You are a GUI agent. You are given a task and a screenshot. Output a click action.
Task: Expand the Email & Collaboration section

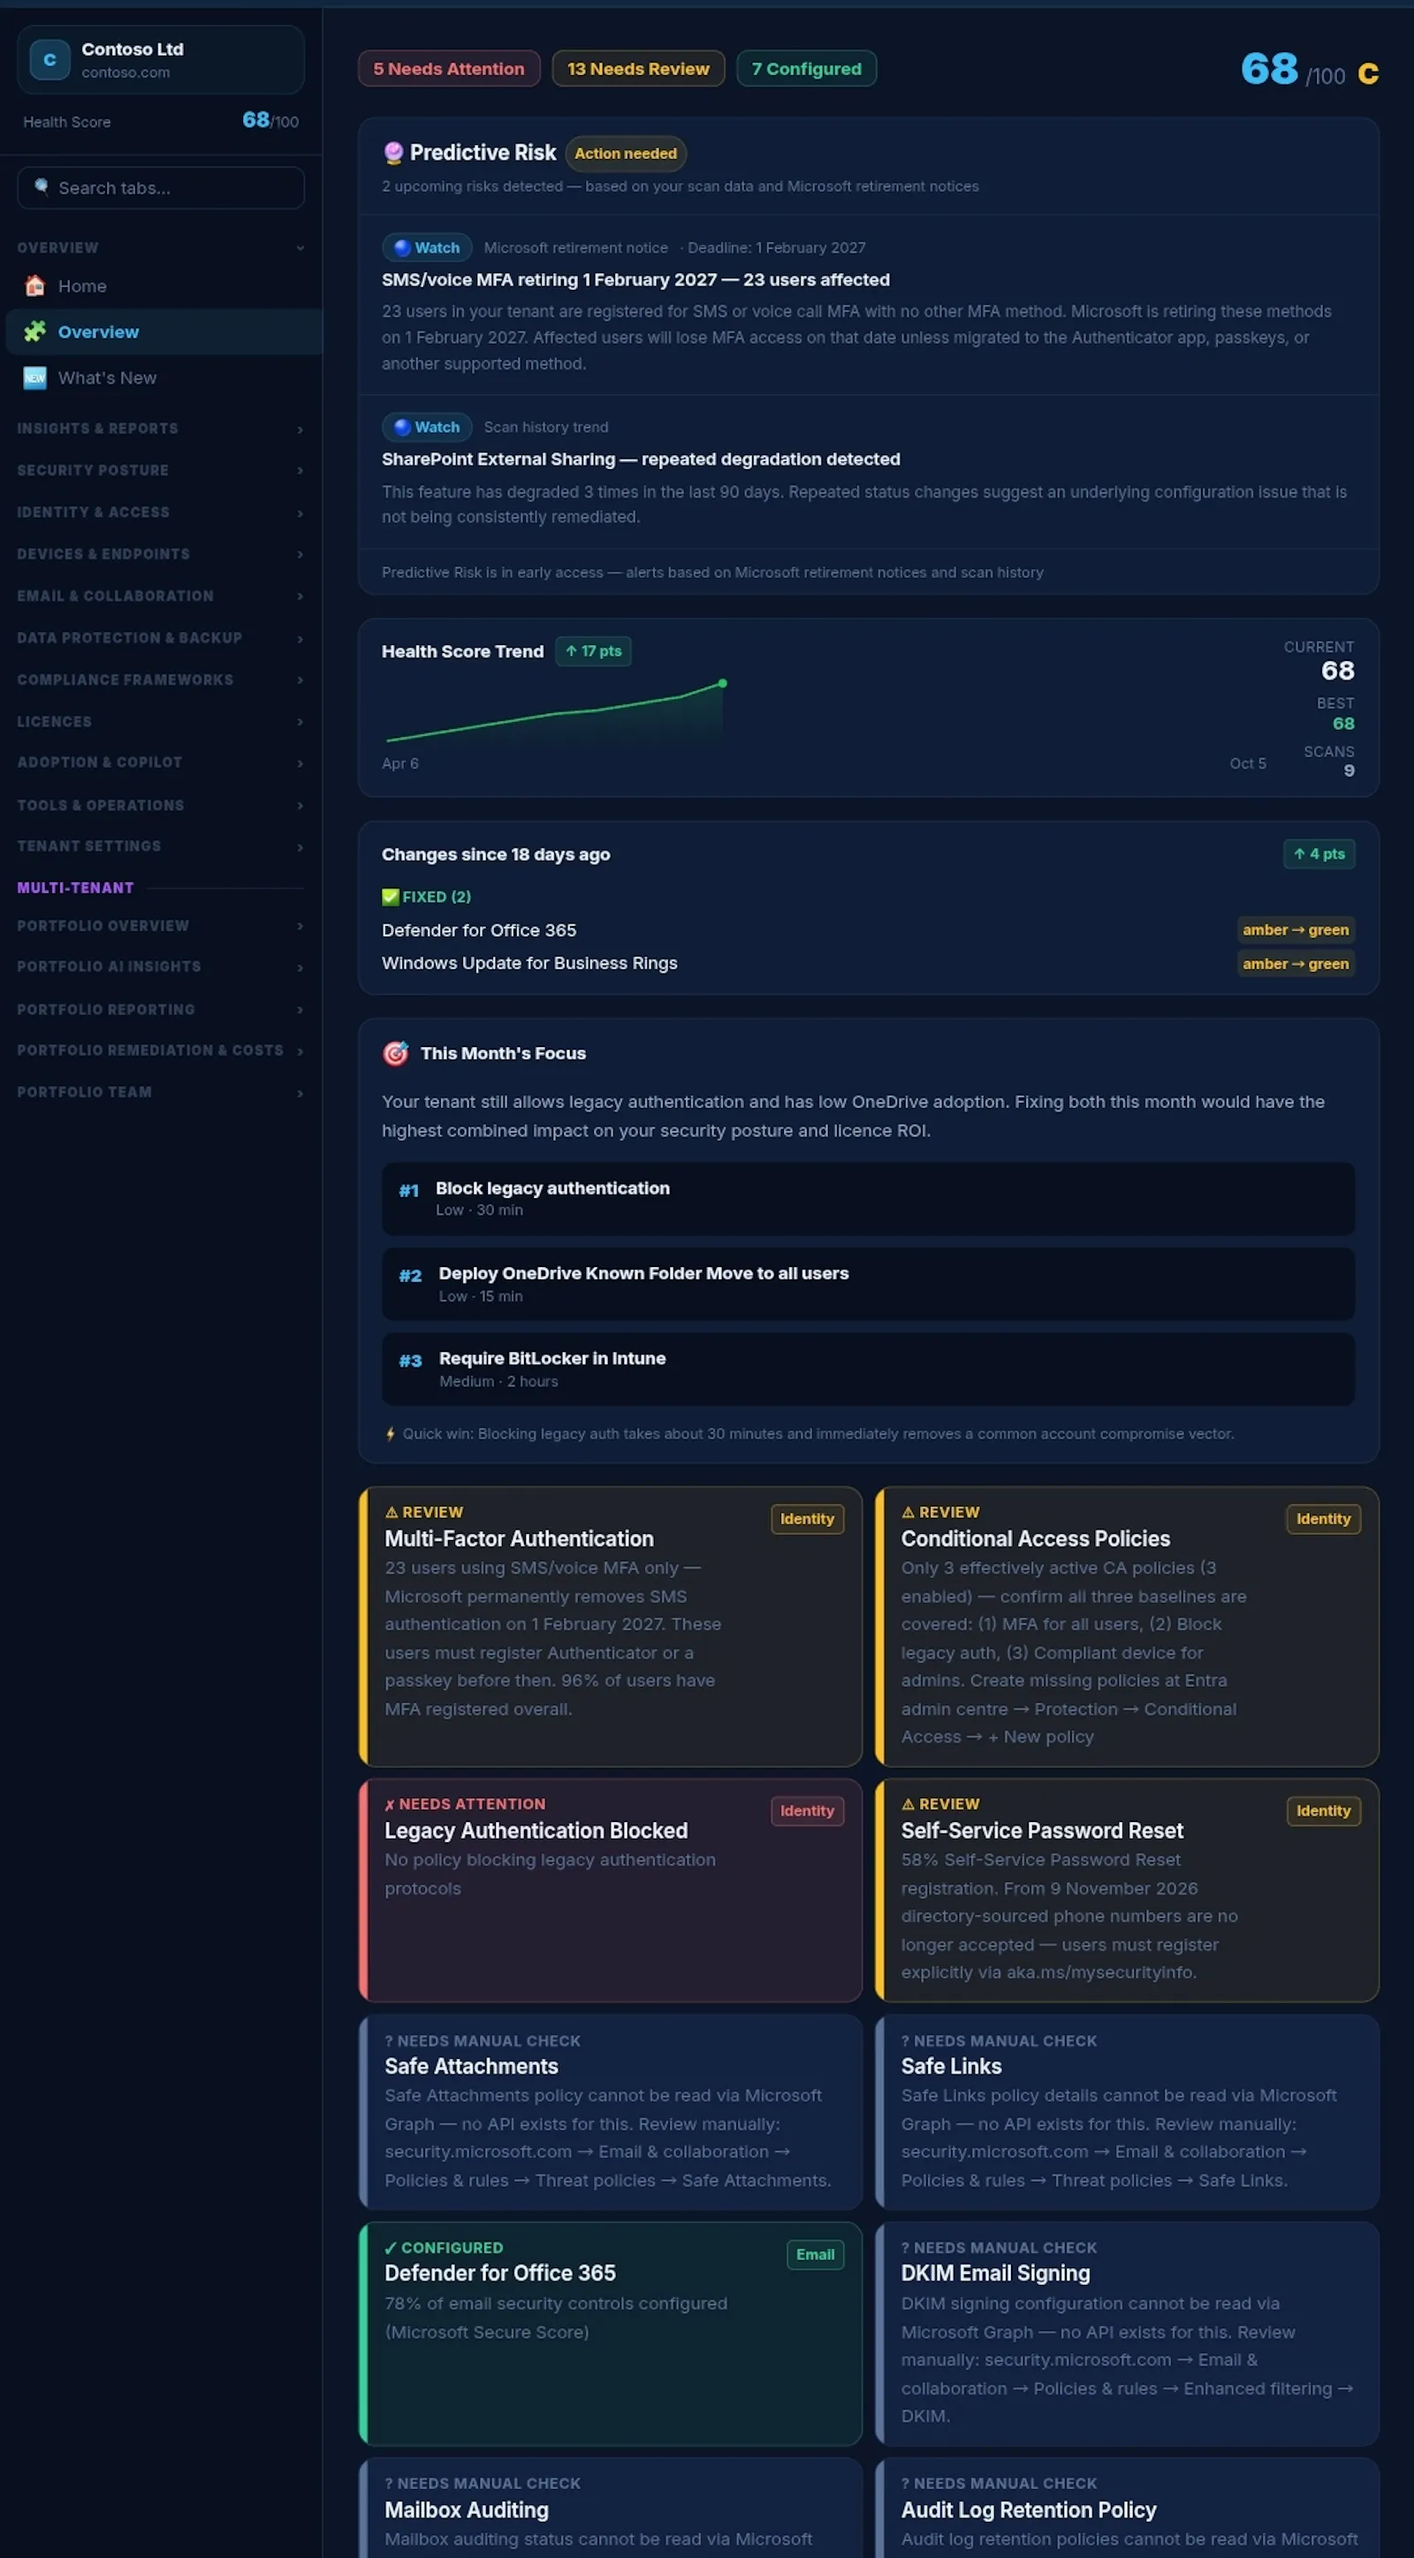point(161,596)
